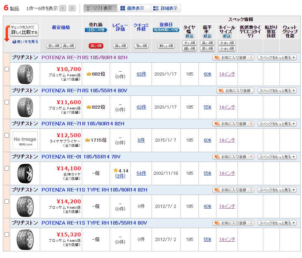This screenshot has height=258, width=302.
Task: Click 822位 crown ranking icon
Action: tap(89, 107)
